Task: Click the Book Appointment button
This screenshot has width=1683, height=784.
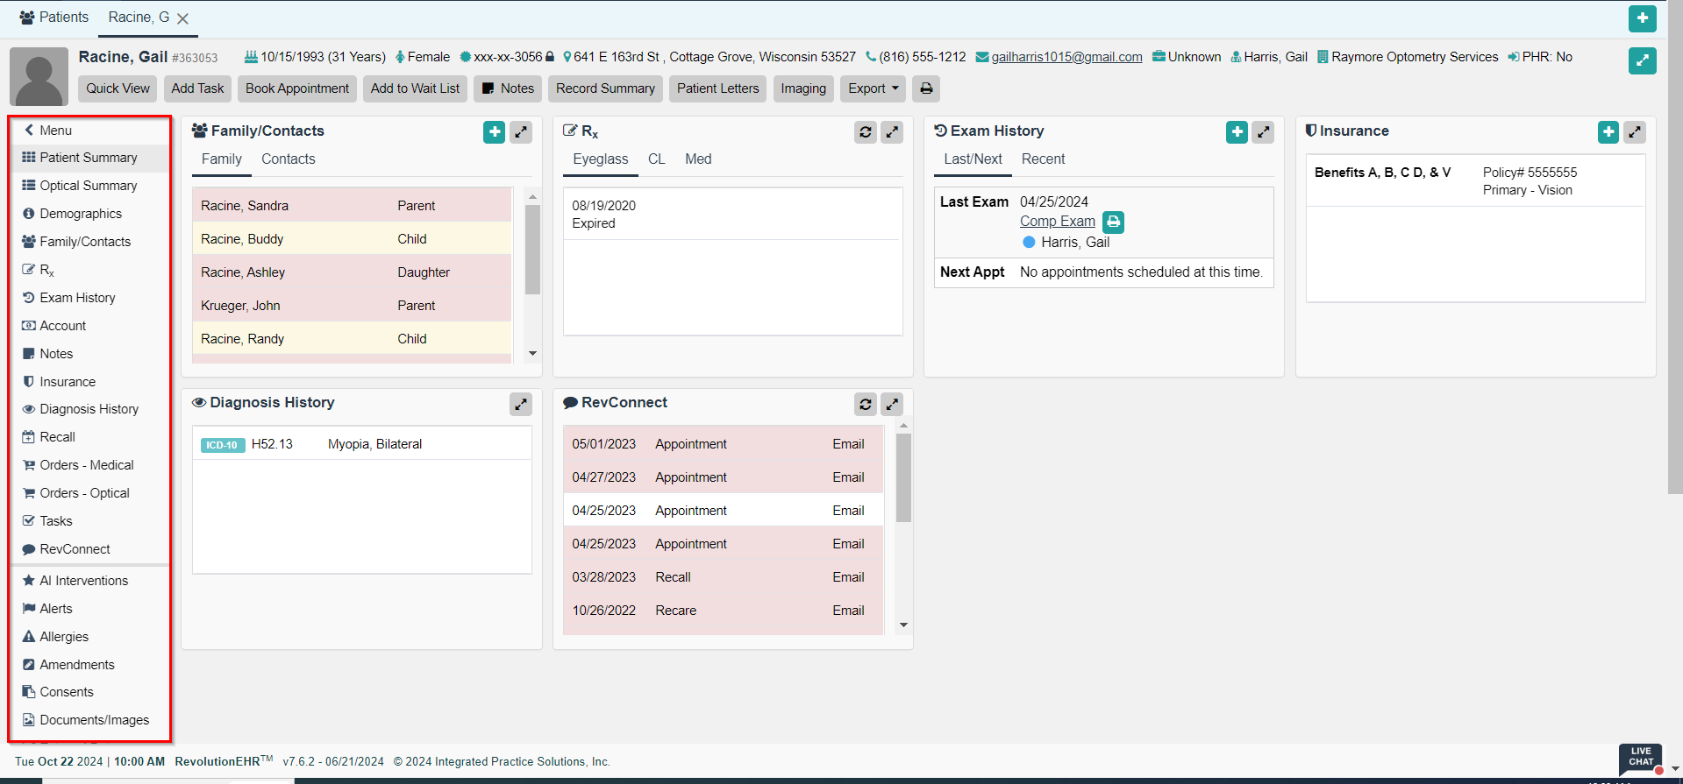Action: pos(296,88)
